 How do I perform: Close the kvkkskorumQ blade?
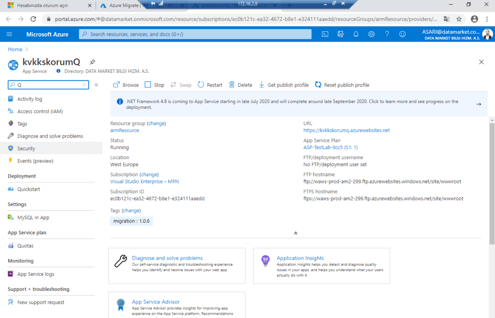point(481,62)
